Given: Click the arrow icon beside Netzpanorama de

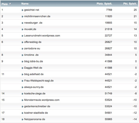Looking at the screenshot, I should (x=22, y=119).
